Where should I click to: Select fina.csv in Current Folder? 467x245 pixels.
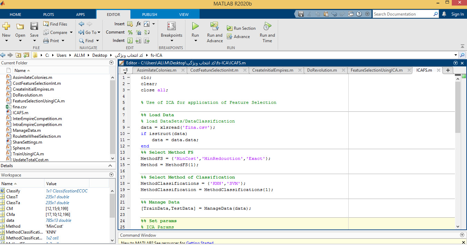[19, 107]
